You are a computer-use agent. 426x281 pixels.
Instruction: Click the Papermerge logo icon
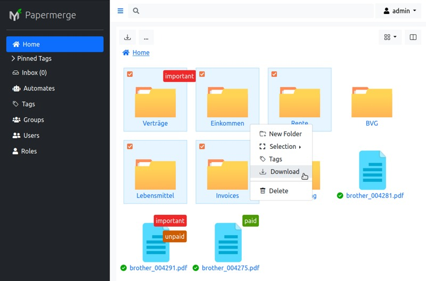click(15, 15)
